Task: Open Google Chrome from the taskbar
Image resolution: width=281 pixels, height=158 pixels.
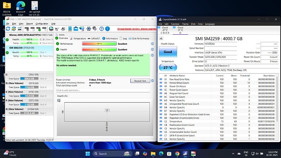Action: (177, 154)
